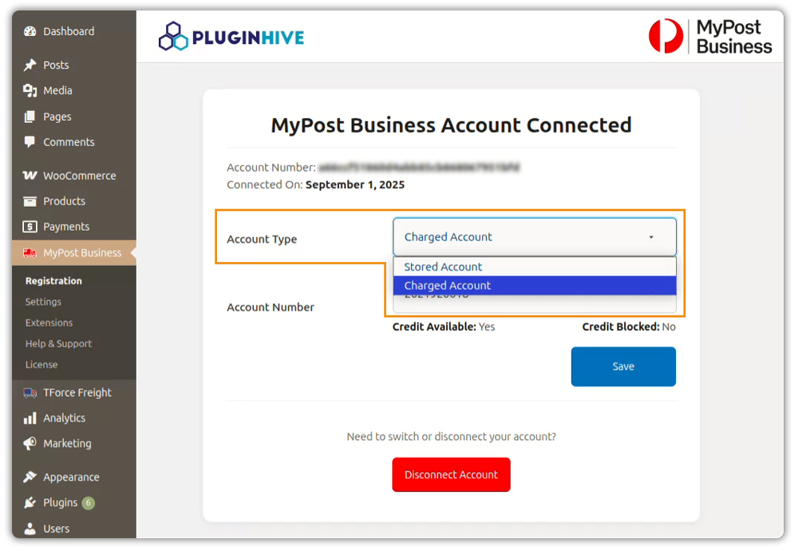
Task: Click the Users menu label
Action: tap(56, 529)
